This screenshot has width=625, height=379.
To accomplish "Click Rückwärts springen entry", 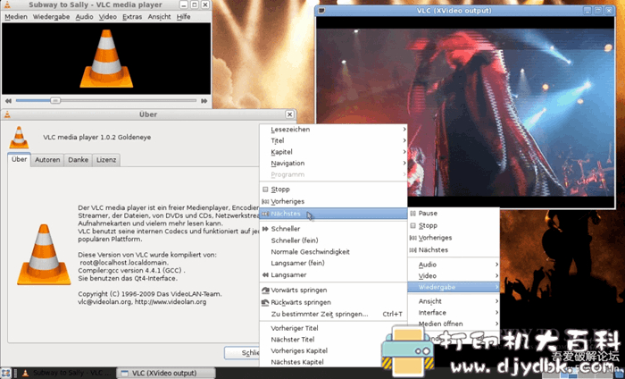I will pos(333,302).
